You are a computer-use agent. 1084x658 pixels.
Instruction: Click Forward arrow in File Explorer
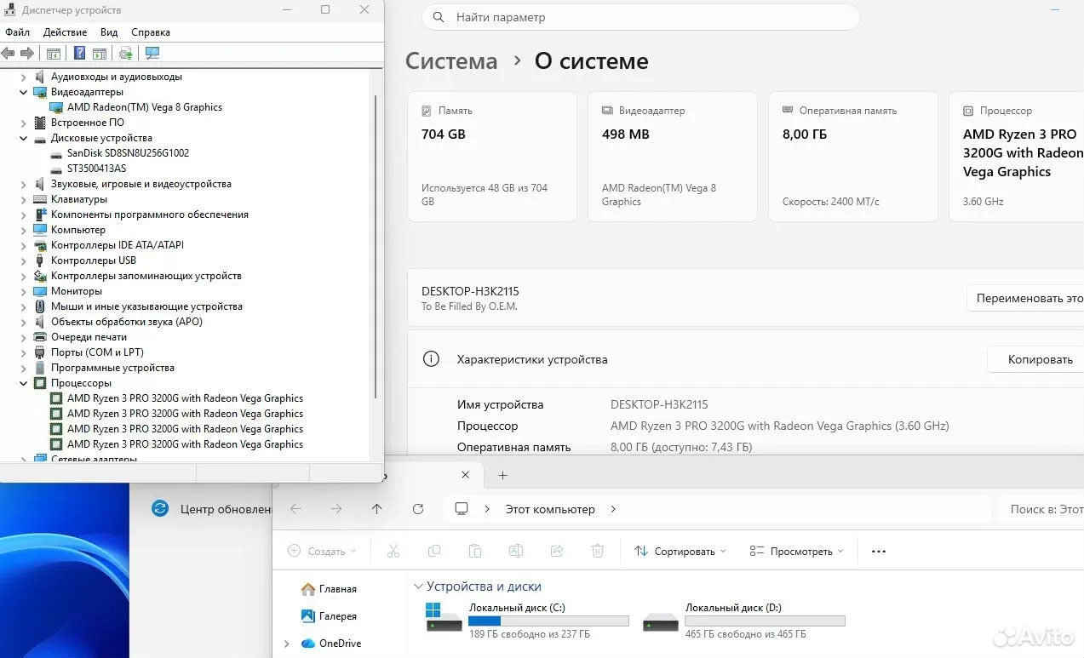click(x=336, y=509)
